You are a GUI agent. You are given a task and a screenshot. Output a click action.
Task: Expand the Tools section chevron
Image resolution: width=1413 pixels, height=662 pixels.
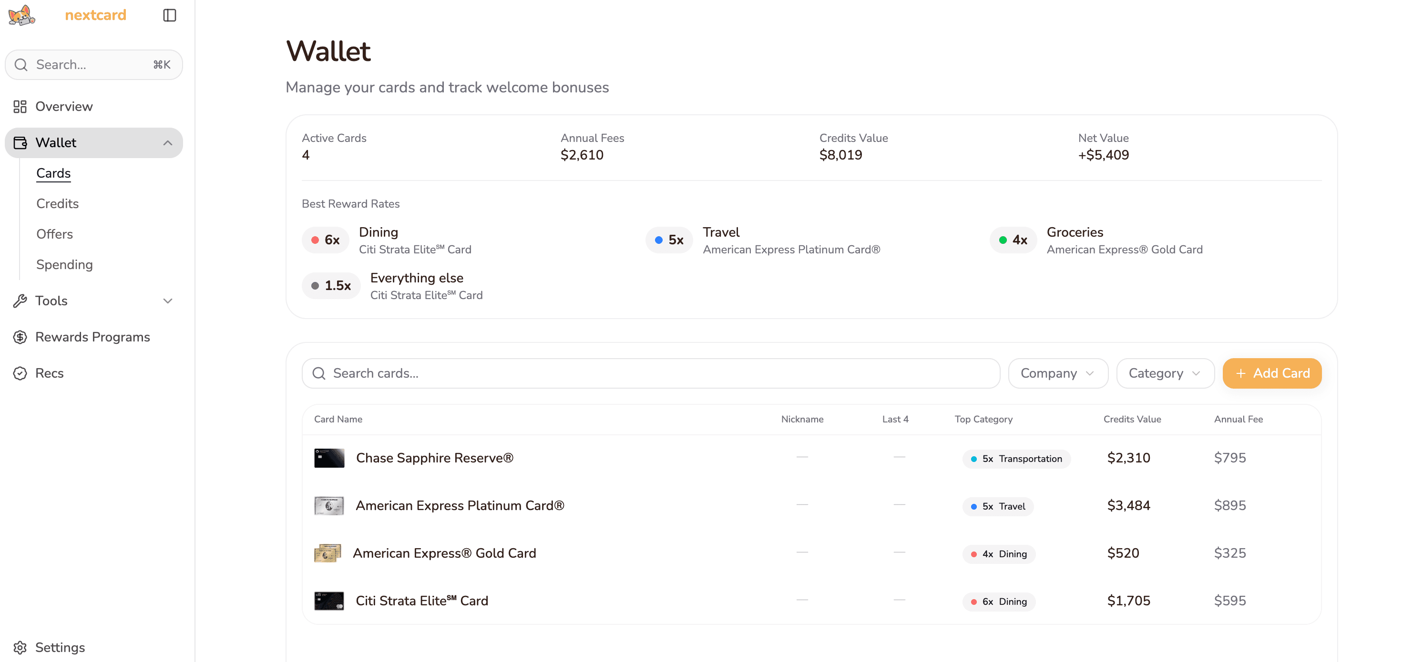point(168,301)
